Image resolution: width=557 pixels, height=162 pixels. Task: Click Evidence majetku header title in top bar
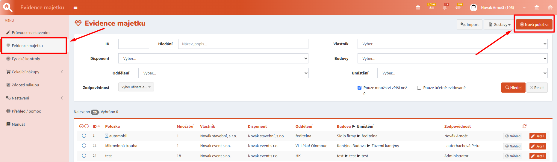click(x=42, y=7)
